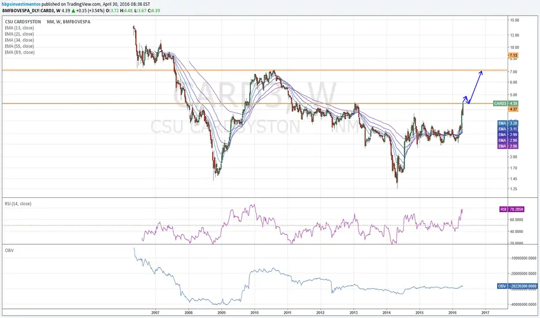Viewport: 540px width, 318px height.
Task: Click the 6.00 price axis label
Action: pos(513,82)
